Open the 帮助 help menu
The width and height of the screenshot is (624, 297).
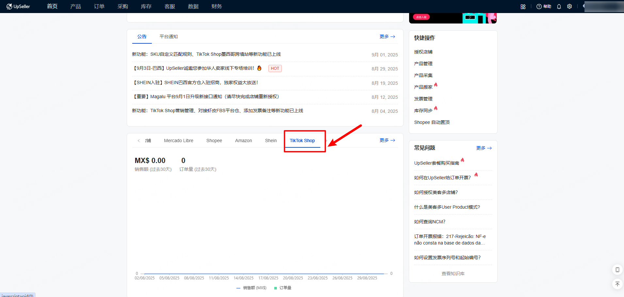pyautogui.click(x=544, y=7)
